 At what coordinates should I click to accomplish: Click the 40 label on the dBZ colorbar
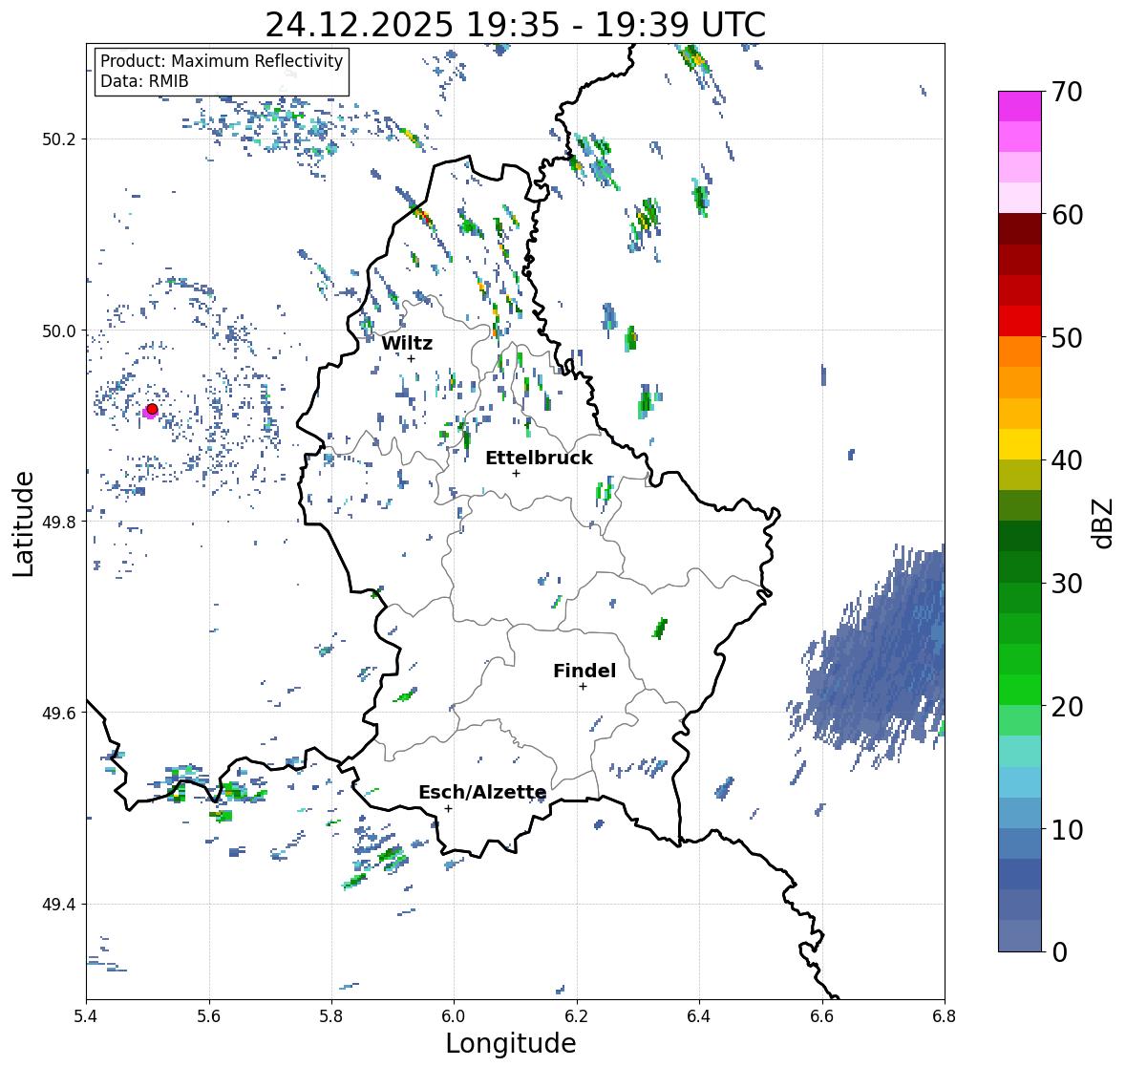pos(1066,460)
